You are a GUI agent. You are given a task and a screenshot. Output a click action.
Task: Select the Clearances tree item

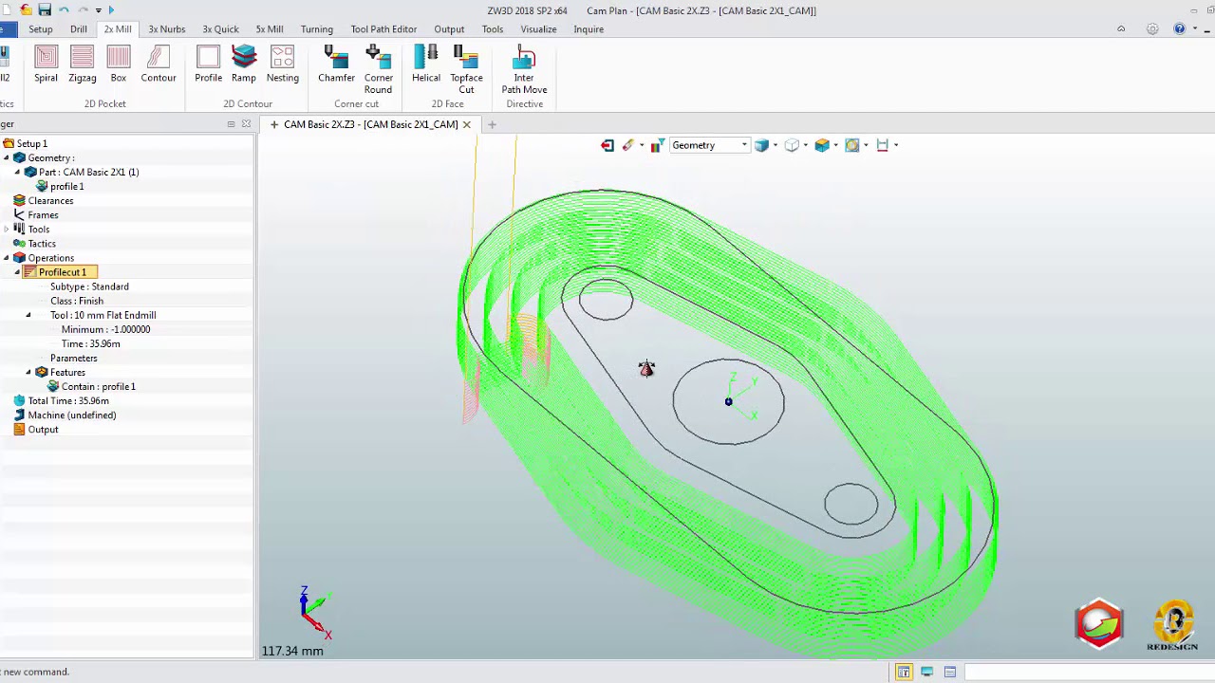click(x=50, y=201)
